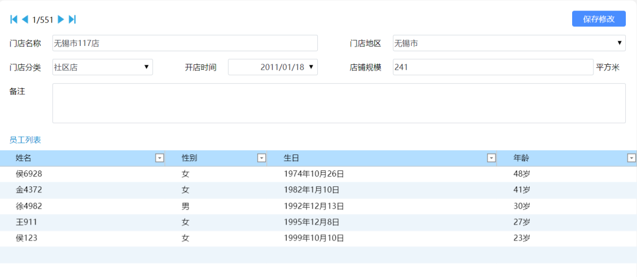Open the 姓名 column filter
Image resolution: width=637 pixels, height=277 pixels.
tap(159, 158)
